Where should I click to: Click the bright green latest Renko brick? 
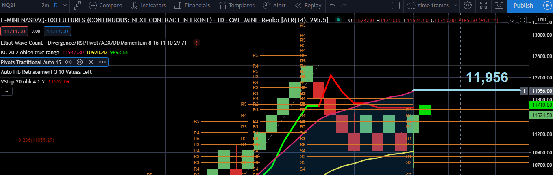pyautogui.click(x=425, y=110)
